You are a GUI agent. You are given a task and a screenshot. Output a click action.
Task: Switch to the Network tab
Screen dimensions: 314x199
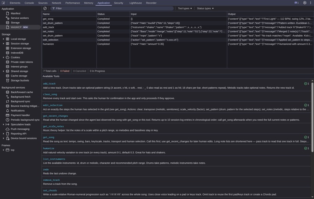tap(56, 3)
